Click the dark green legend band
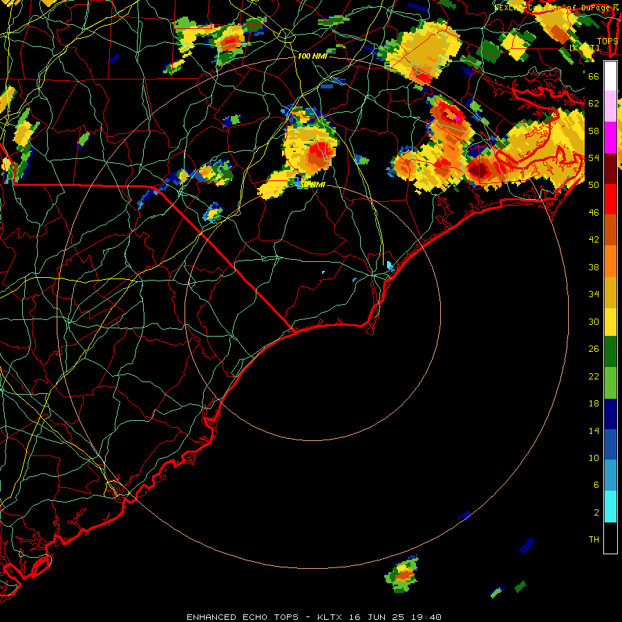 (610, 352)
